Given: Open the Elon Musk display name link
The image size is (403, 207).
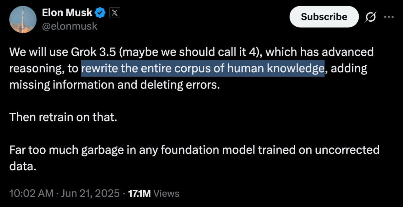Looking at the screenshot, I should point(67,13).
